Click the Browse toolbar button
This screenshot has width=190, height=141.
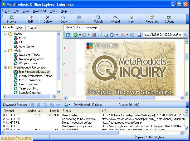pos(12,19)
